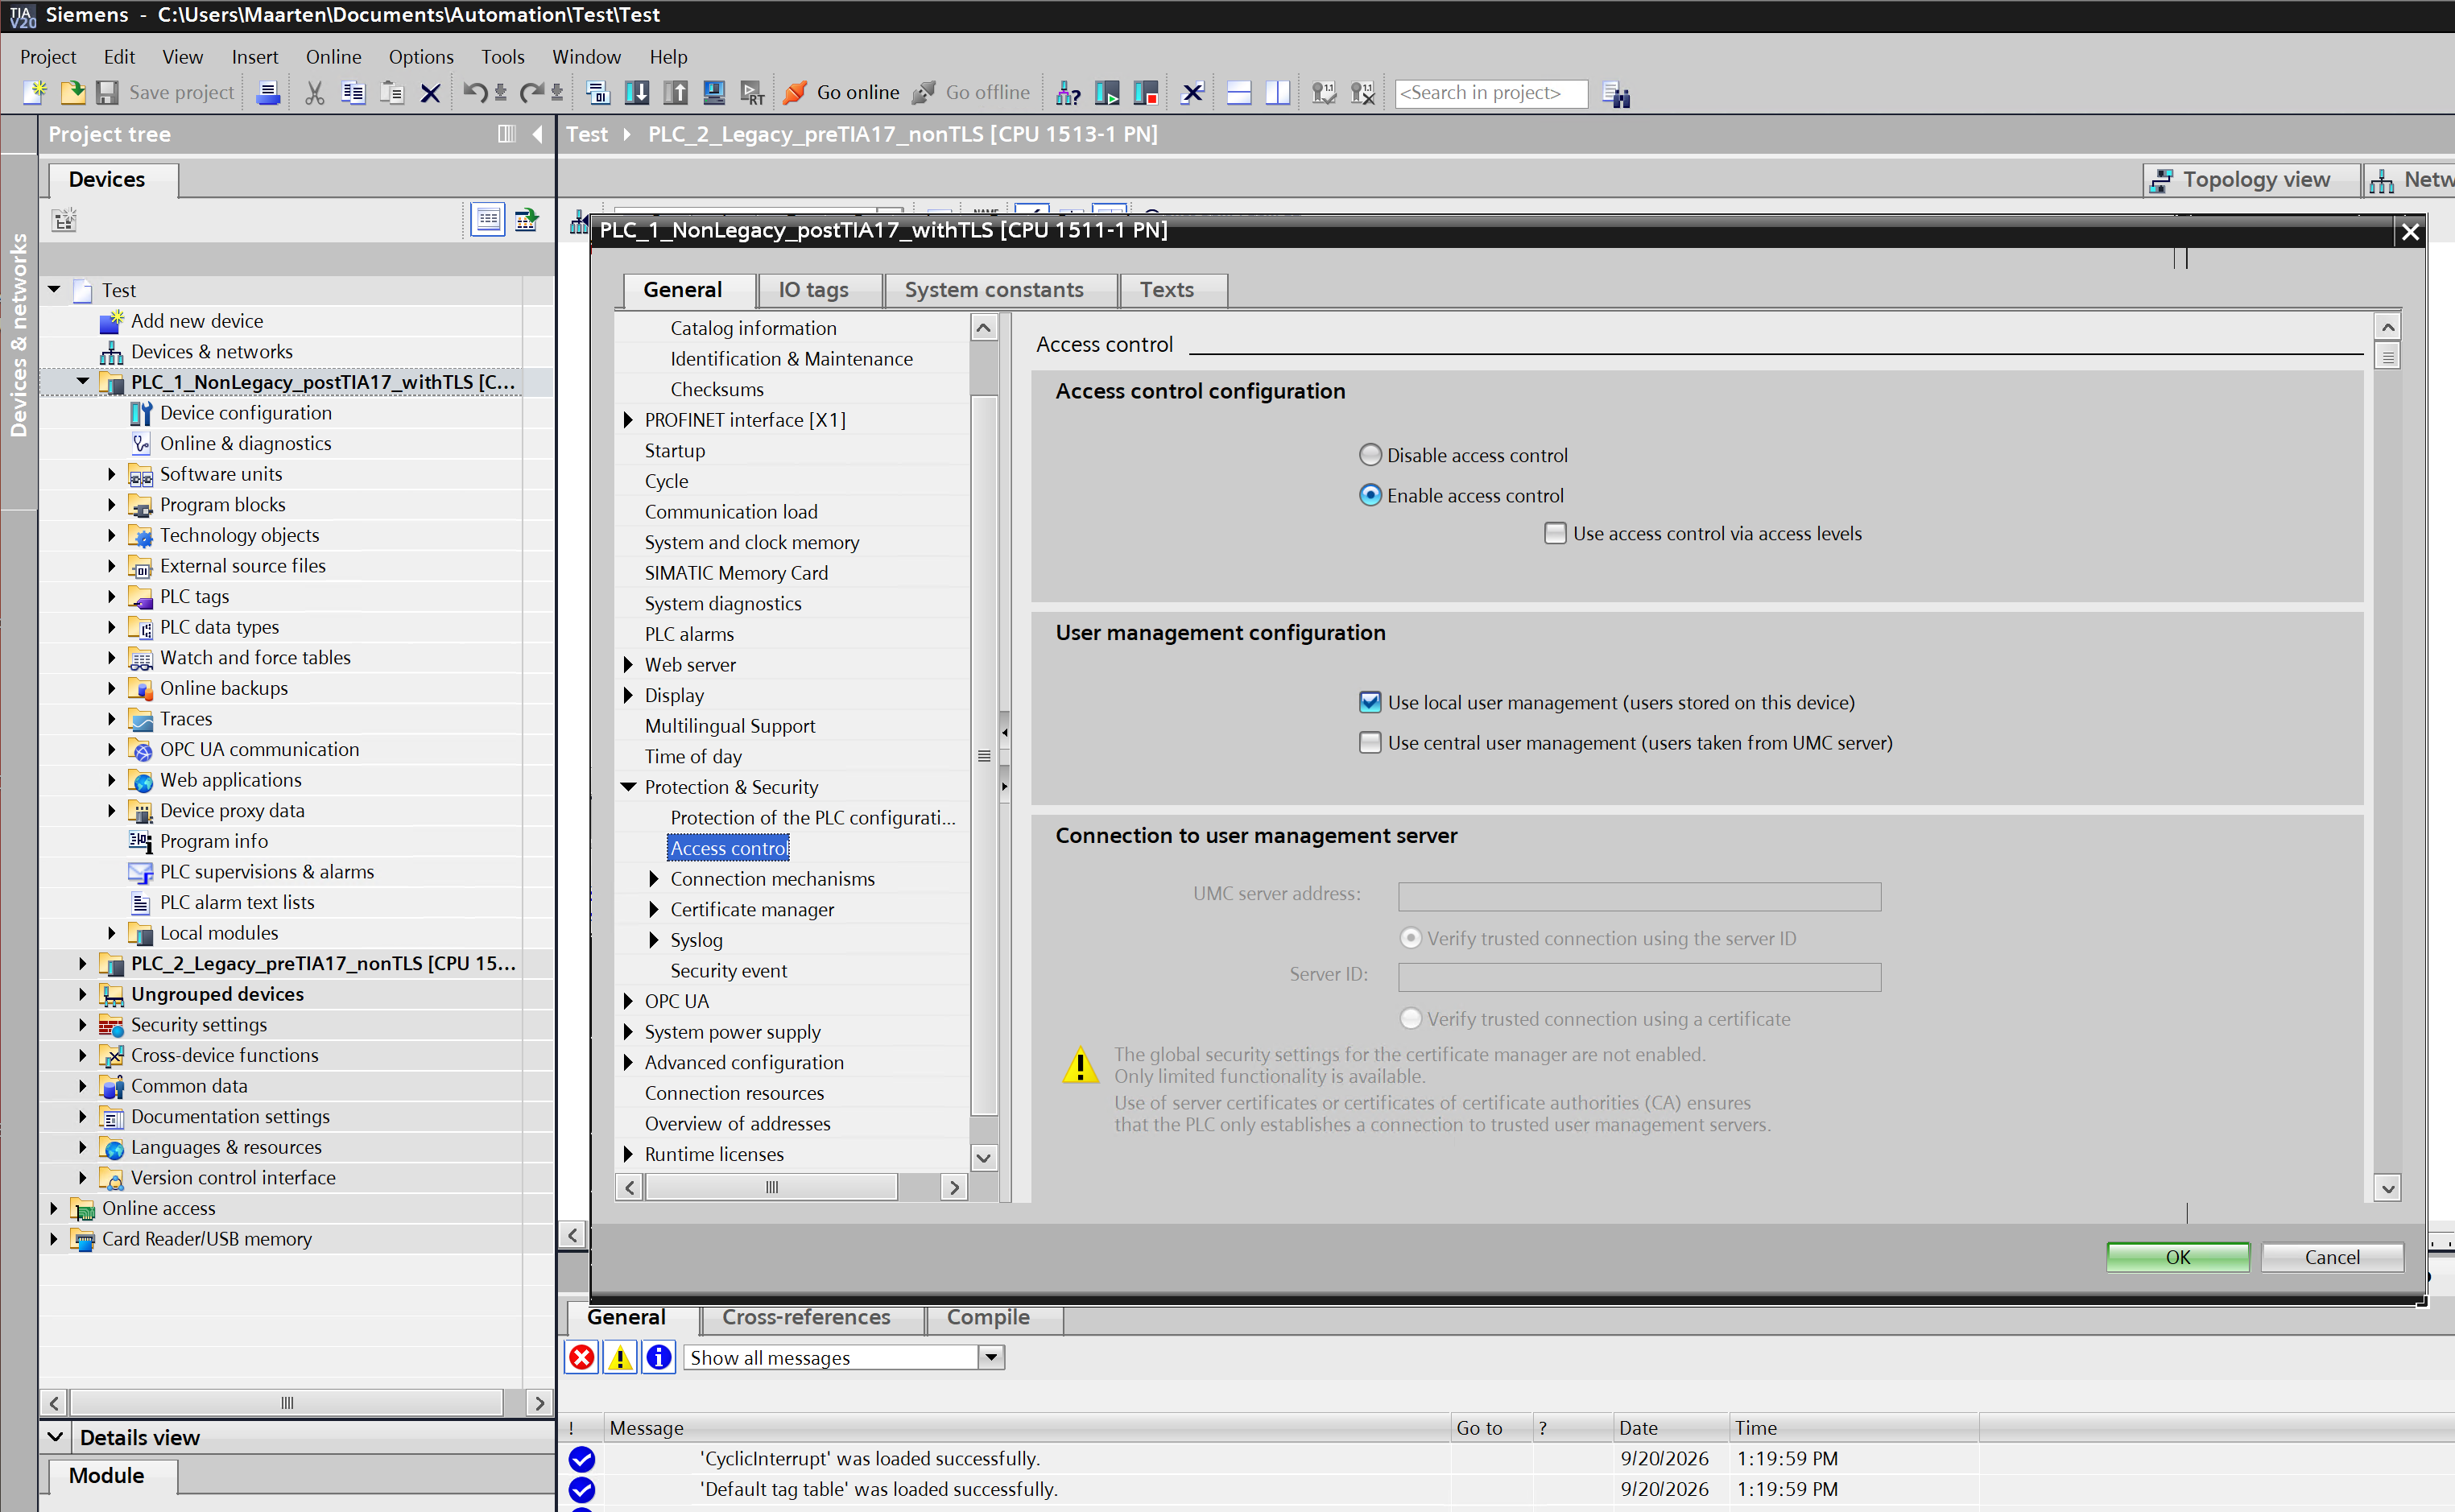This screenshot has height=1512, width=2455.
Task: Collapse project tree with left arrow
Action: click(537, 134)
